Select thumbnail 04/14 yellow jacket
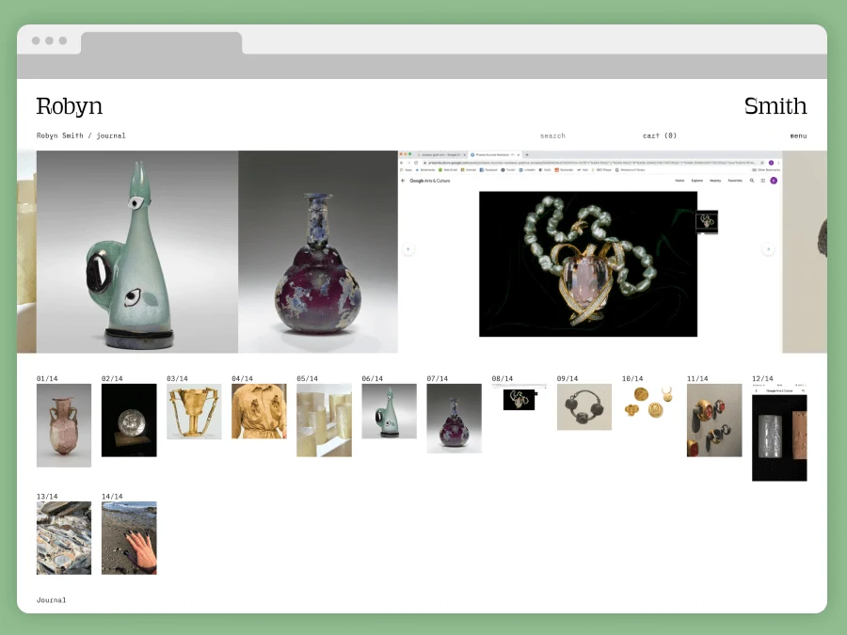Image resolution: width=847 pixels, height=635 pixels. (260, 411)
